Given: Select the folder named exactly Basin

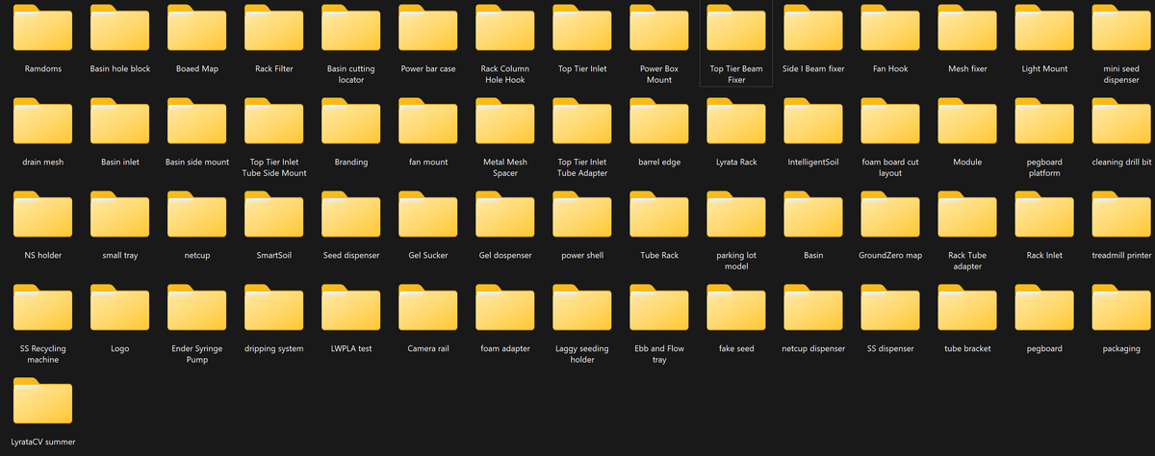Looking at the screenshot, I should [813, 214].
